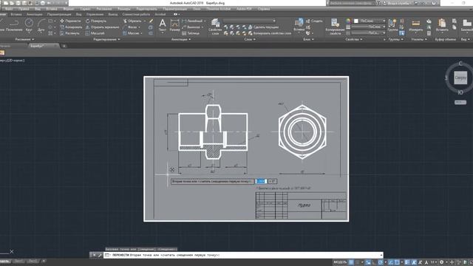
Task: Open the linetype ПоСл... dropdown
Action: point(368,33)
